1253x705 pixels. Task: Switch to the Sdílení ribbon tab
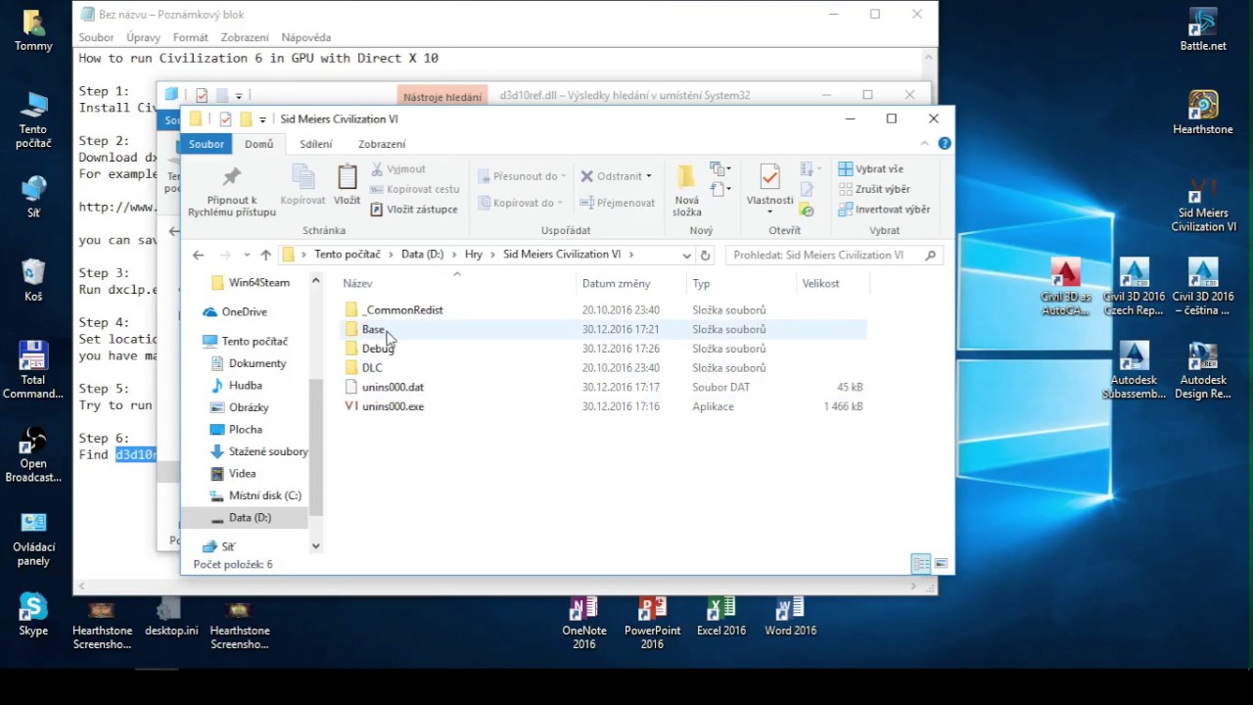click(316, 144)
